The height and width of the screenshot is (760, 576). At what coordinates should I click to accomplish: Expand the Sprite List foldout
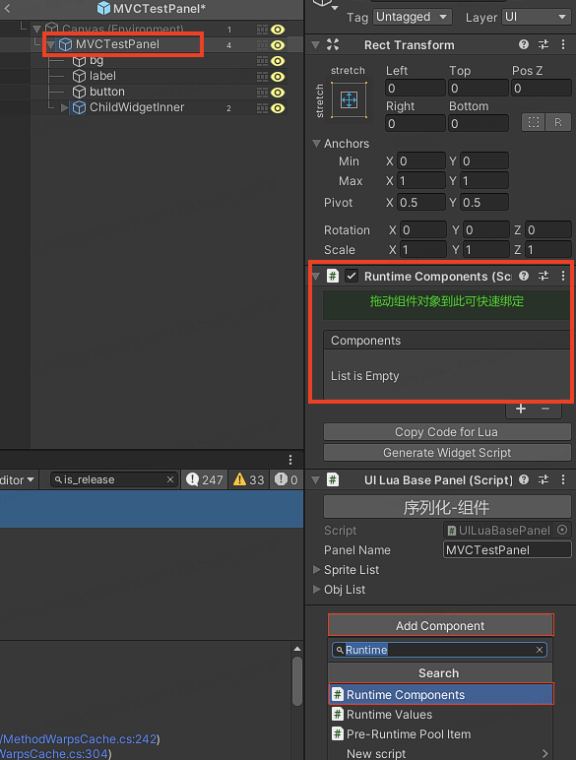(x=317, y=570)
